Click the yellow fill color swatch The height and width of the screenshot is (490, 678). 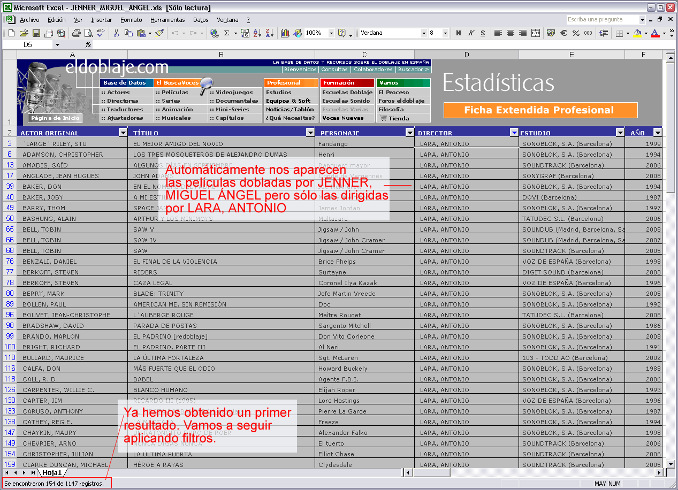coord(637,33)
